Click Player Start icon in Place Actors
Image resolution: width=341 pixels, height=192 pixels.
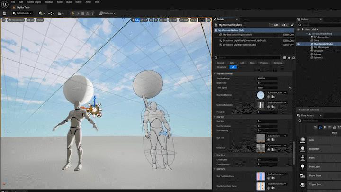(x=303, y=175)
